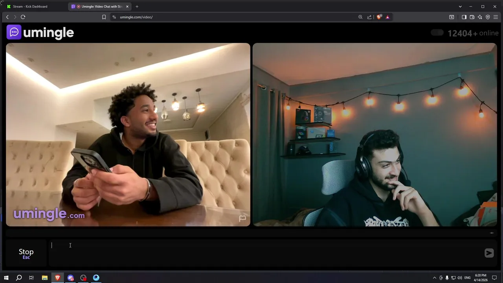The height and width of the screenshot is (283, 503).
Task: Select the Umingle Video Chat tab
Action: pos(99,6)
